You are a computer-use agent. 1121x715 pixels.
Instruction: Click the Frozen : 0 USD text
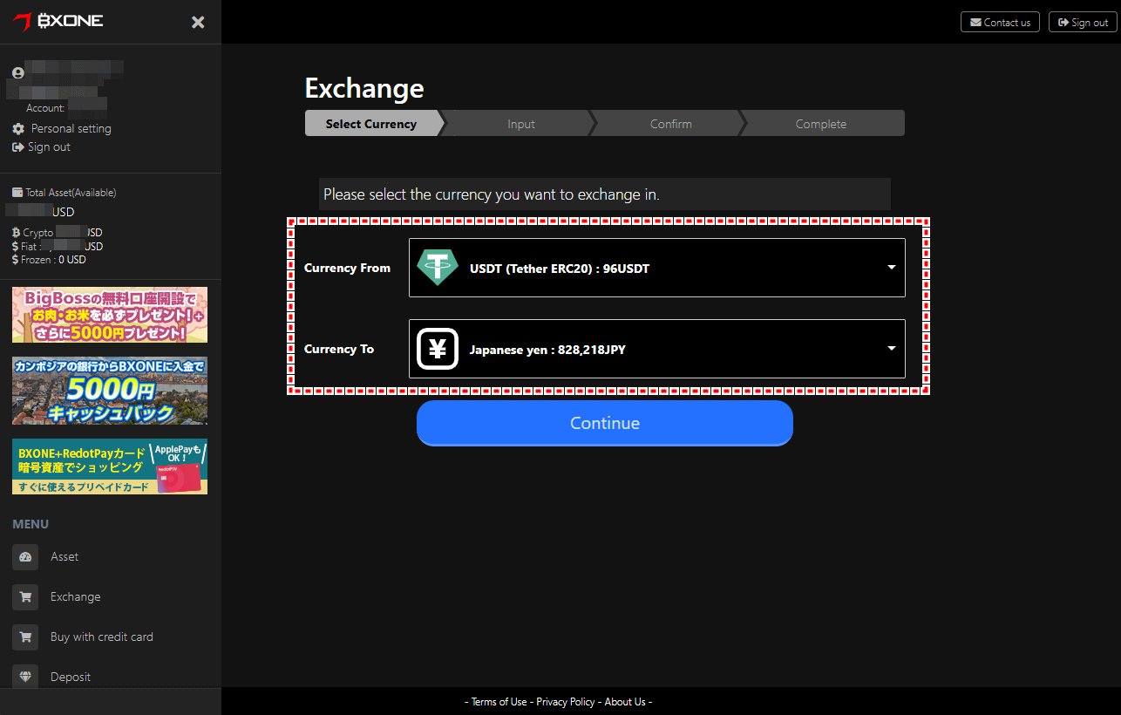(x=54, y=260)
